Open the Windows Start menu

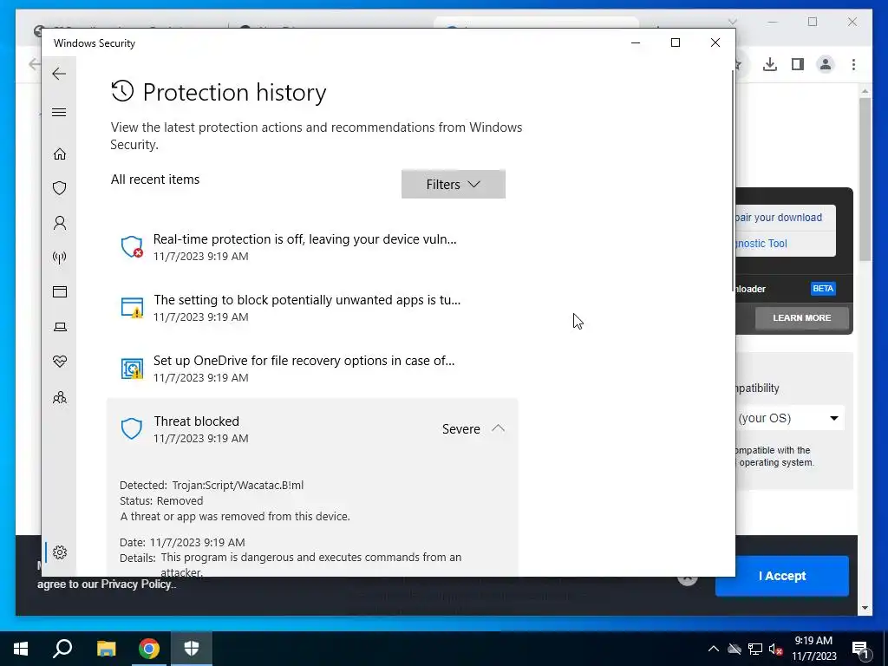click(x=21, y=649)
